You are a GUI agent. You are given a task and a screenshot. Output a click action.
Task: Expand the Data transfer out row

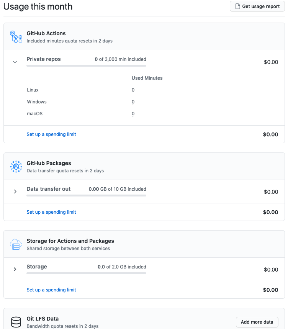15,192
